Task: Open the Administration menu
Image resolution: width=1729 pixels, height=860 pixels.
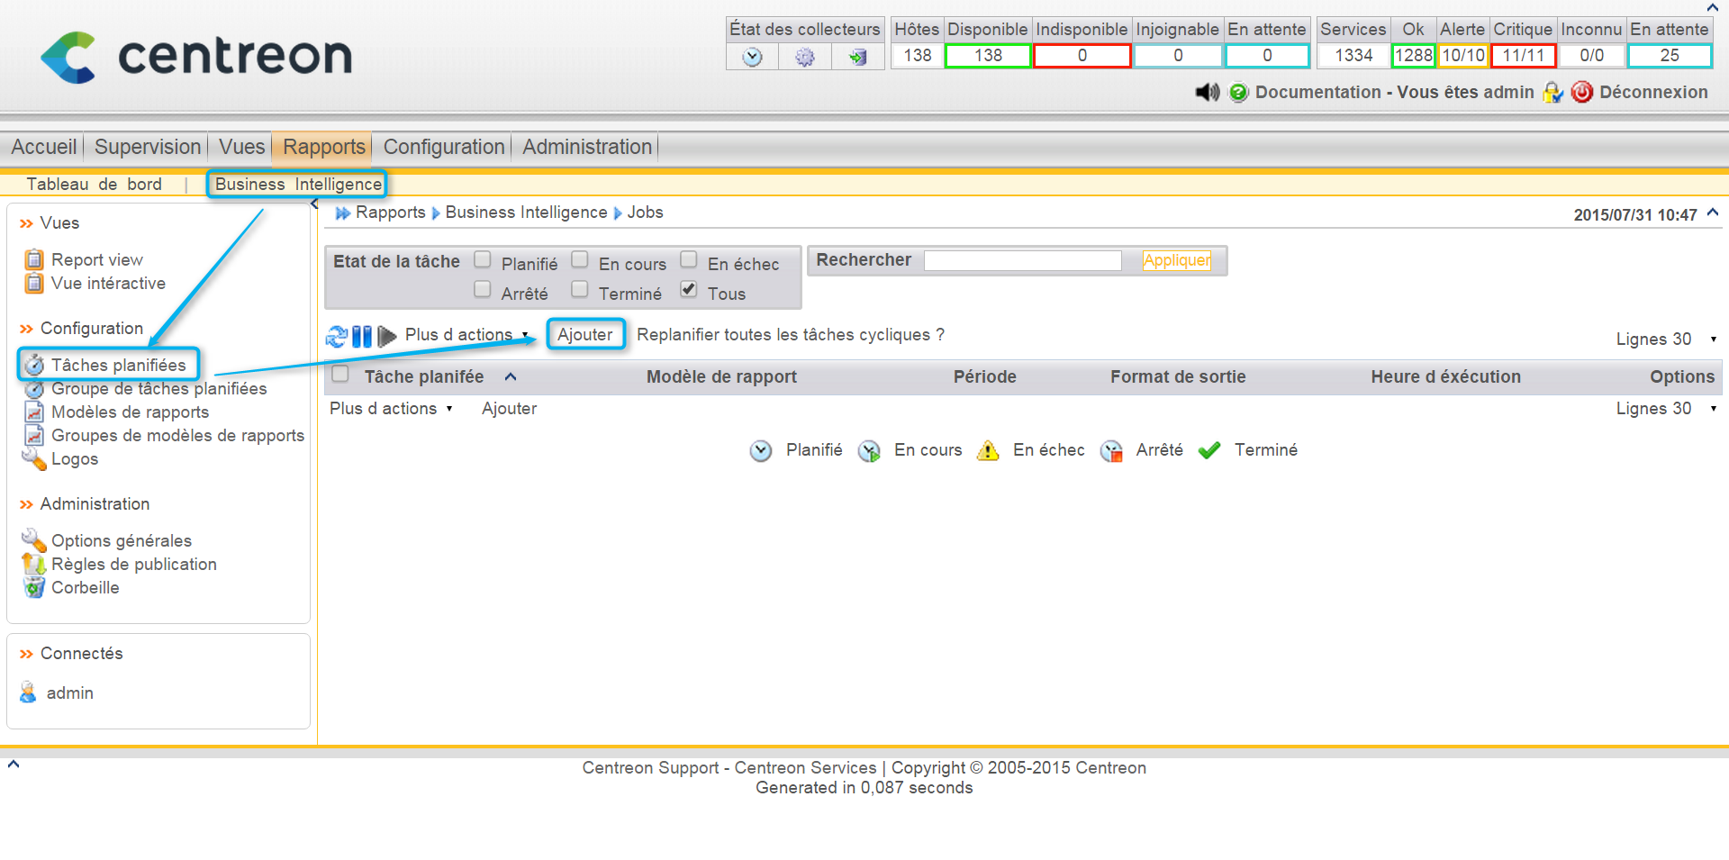Action: (x=587, y=147)
